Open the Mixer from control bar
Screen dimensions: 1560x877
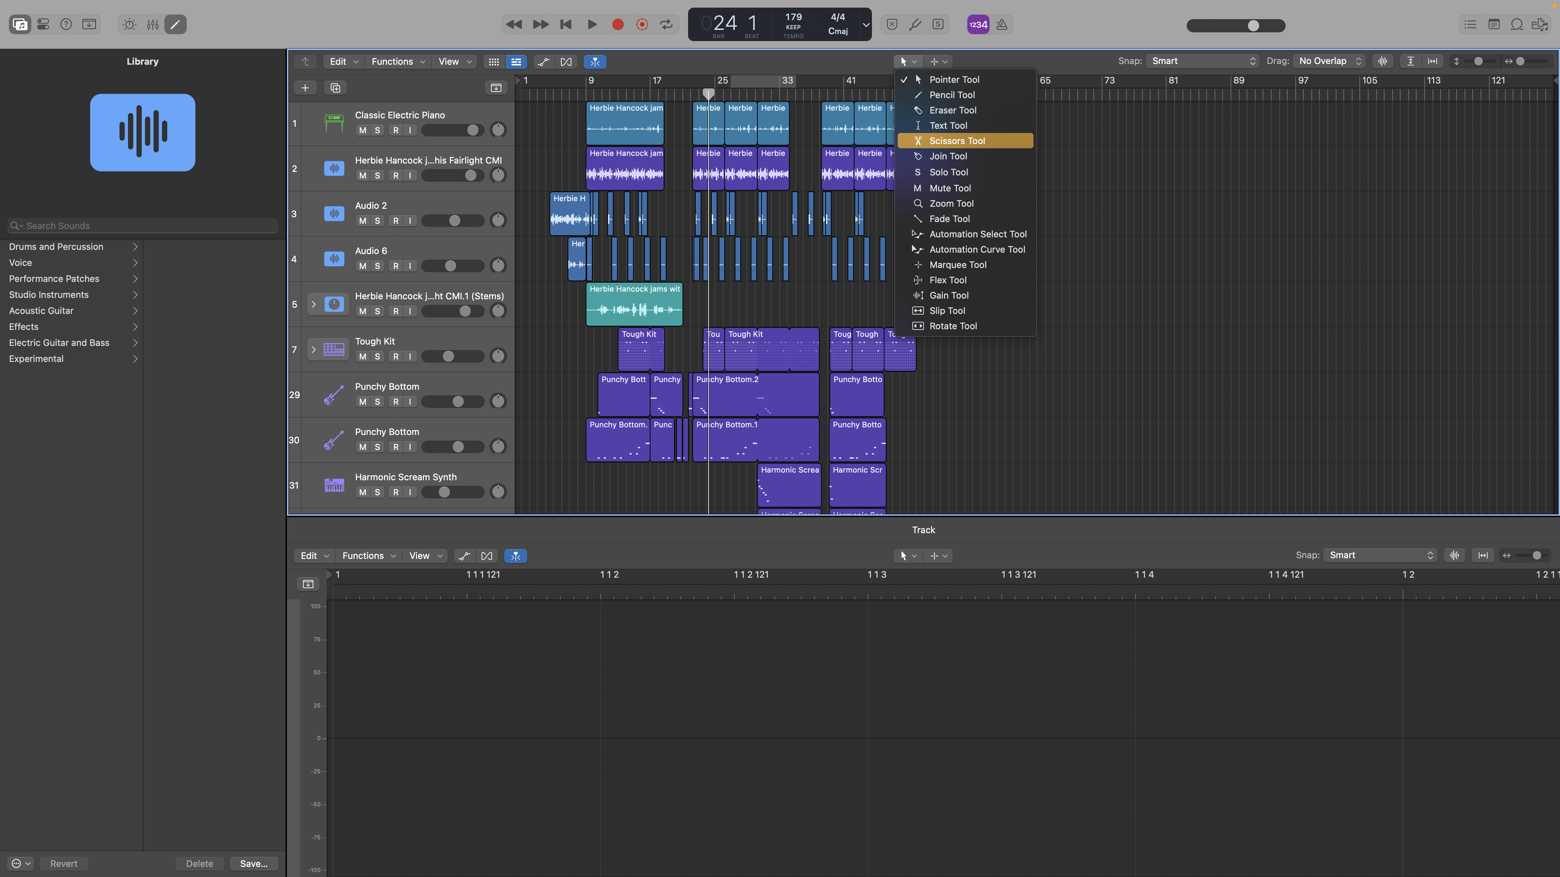coord(153,25)
